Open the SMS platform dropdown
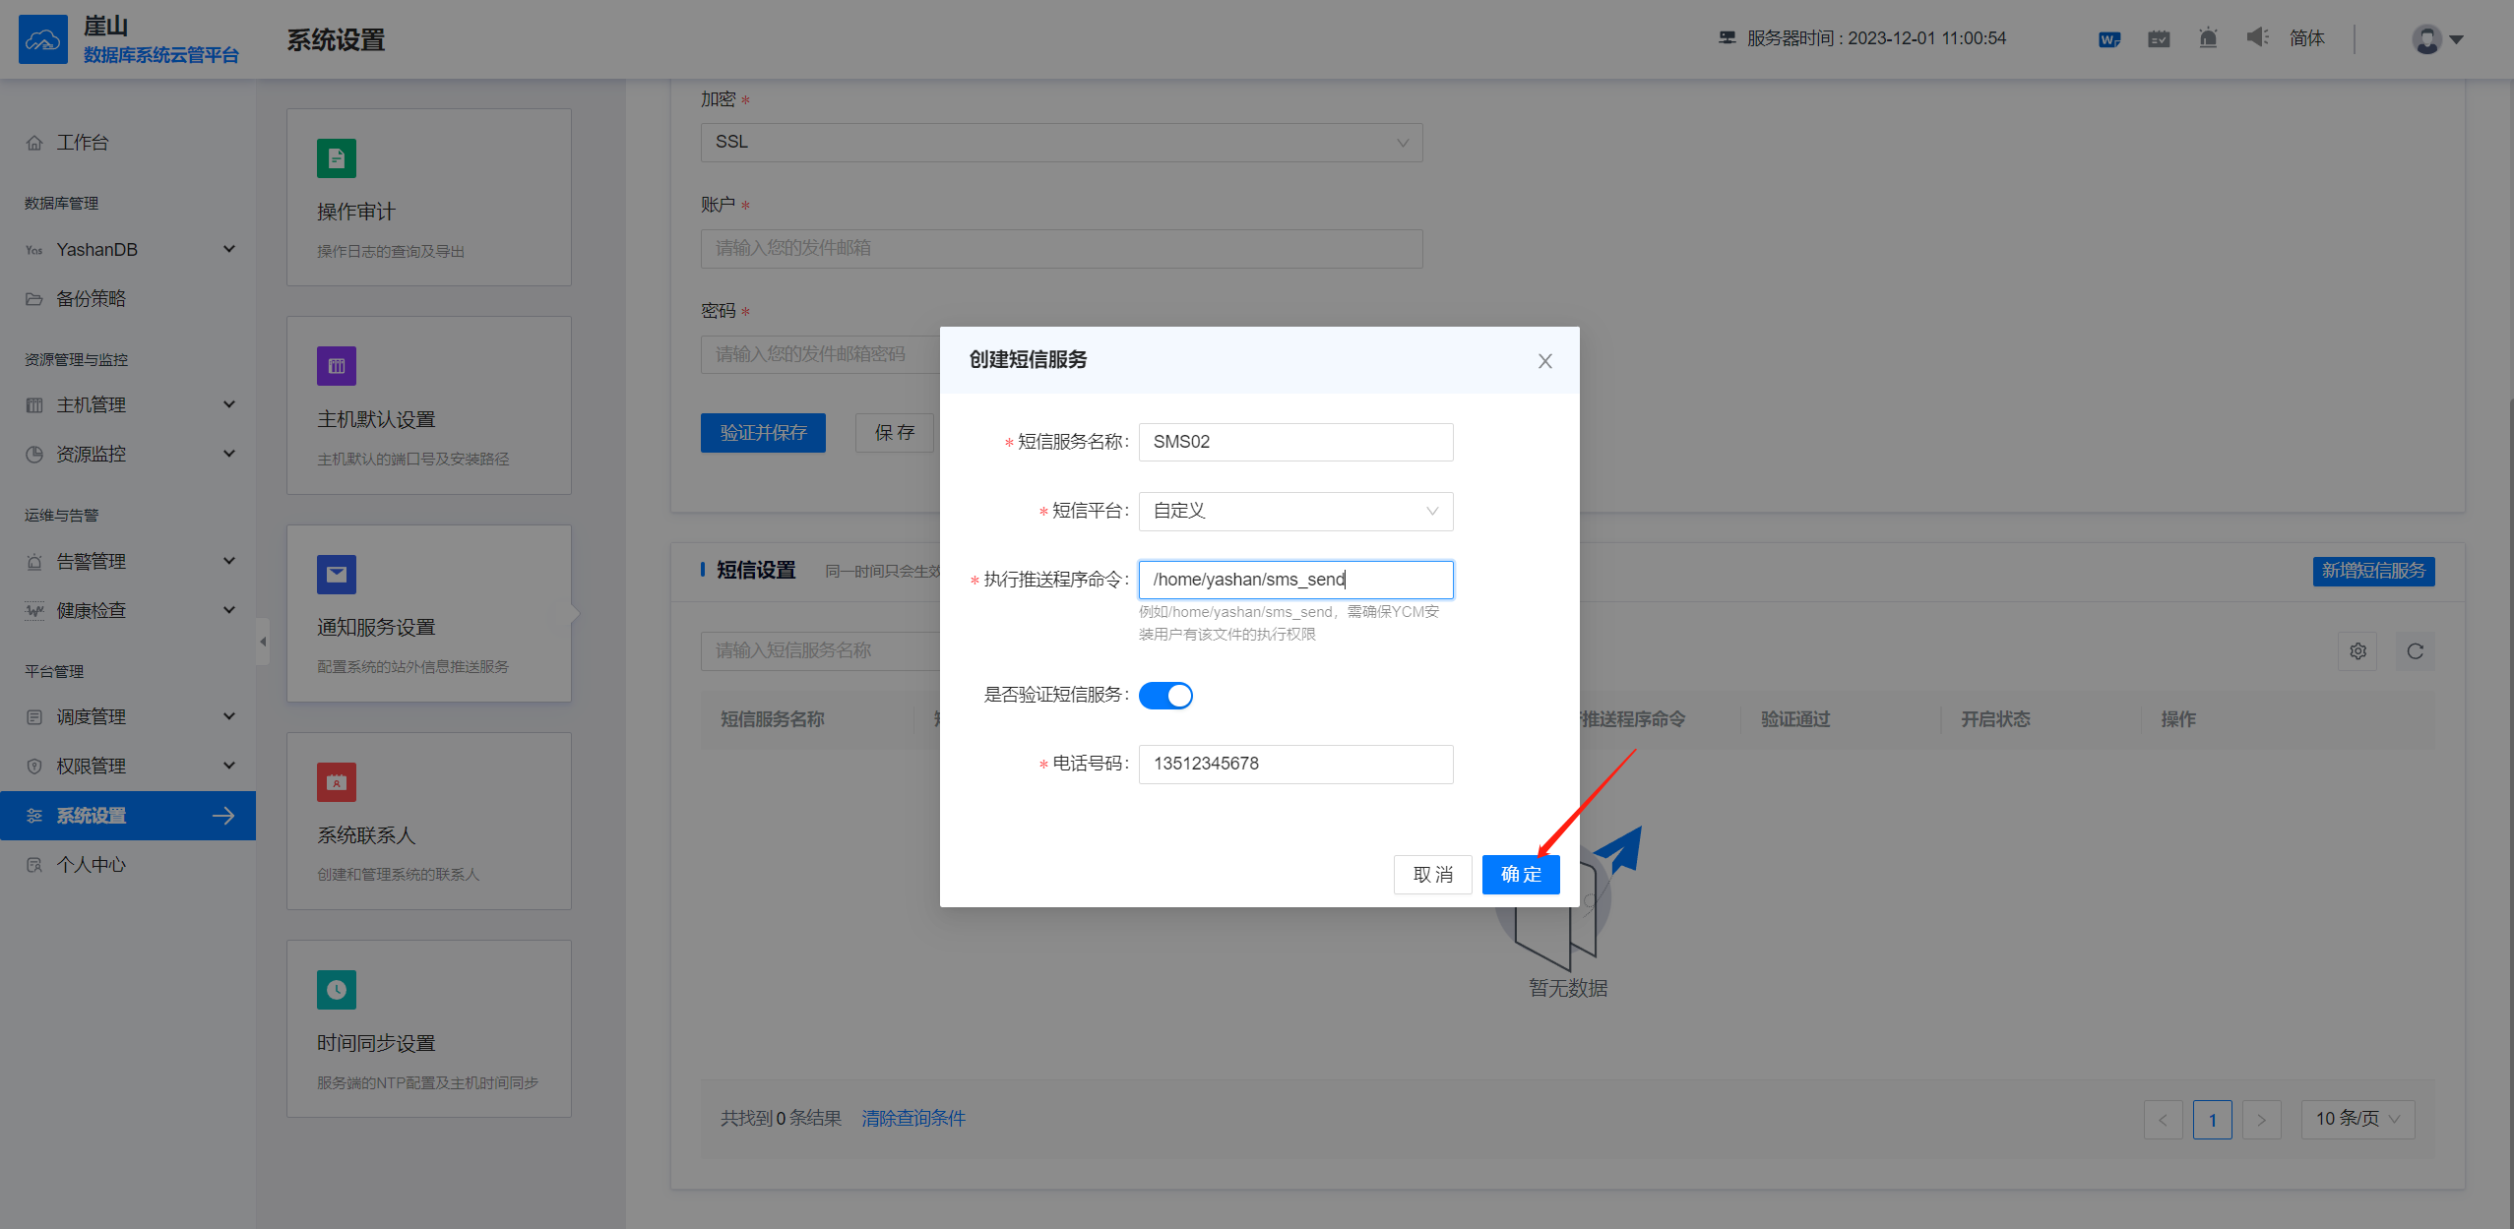Viewport: 2514px width, 1229px height. click(1295, 511)
